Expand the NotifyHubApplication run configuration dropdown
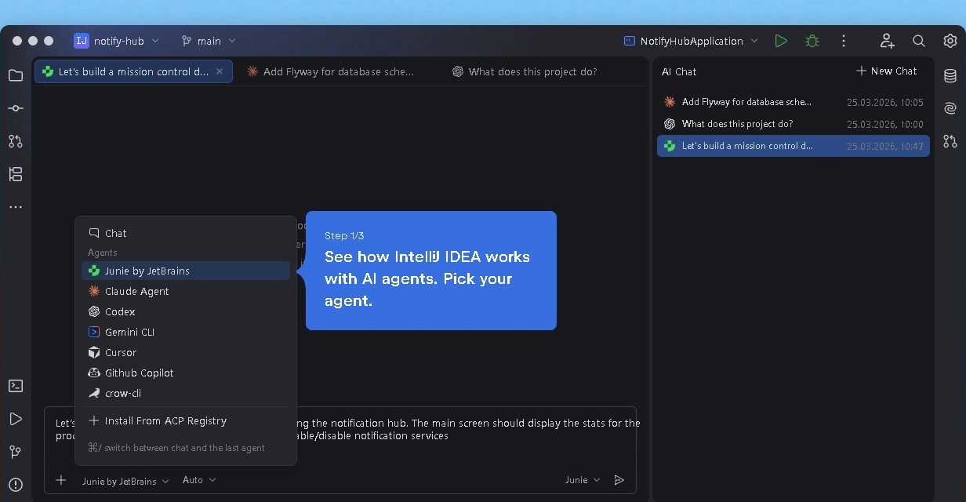The width and height of the screenshot is (966, 502). [x=692, y=41]
